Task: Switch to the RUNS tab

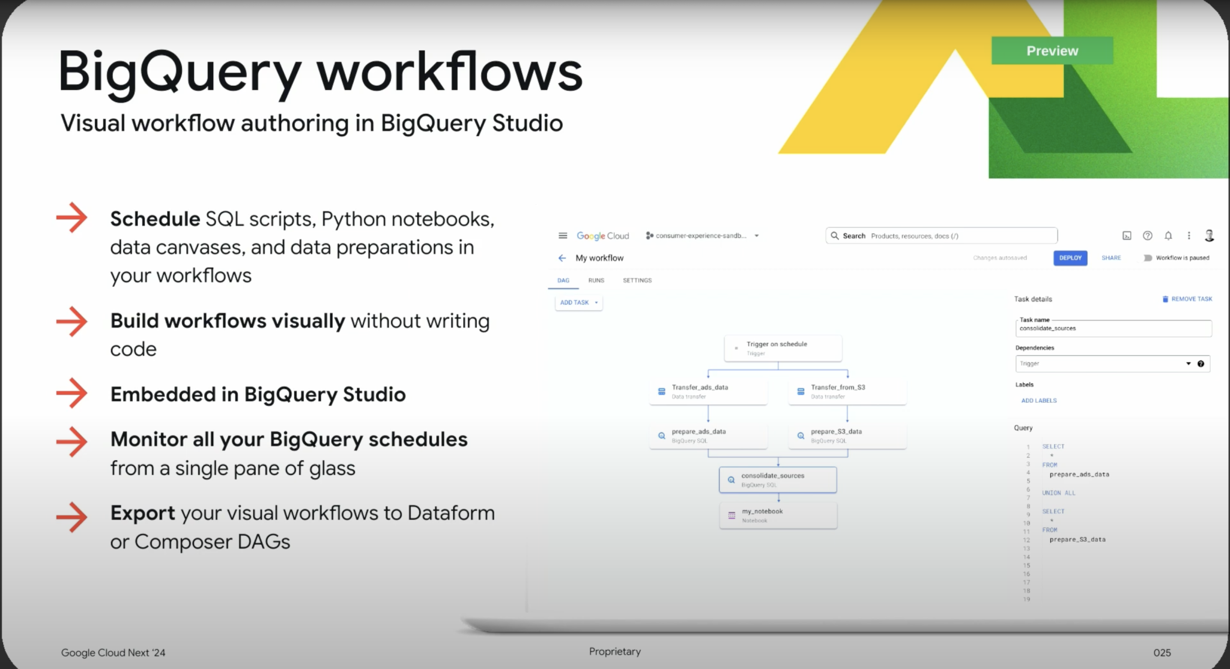Action: [x=595, y=280]
